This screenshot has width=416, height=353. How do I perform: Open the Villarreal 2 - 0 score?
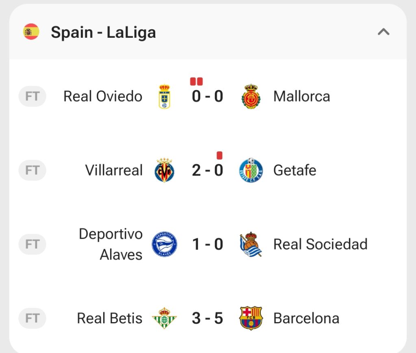tap(208, 171)
